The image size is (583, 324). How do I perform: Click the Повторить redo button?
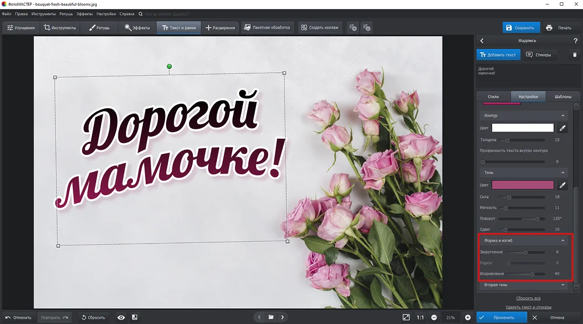click(54, 318)
